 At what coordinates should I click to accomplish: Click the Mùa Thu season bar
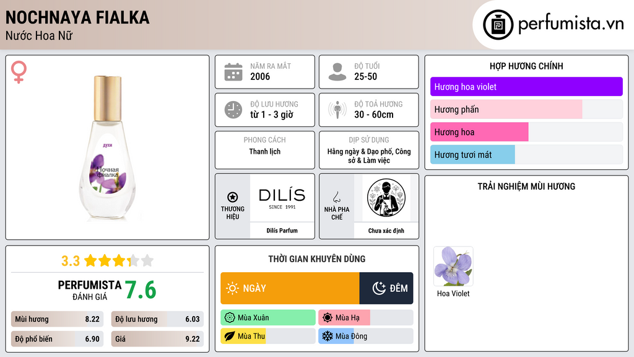[x=268, y=336]
